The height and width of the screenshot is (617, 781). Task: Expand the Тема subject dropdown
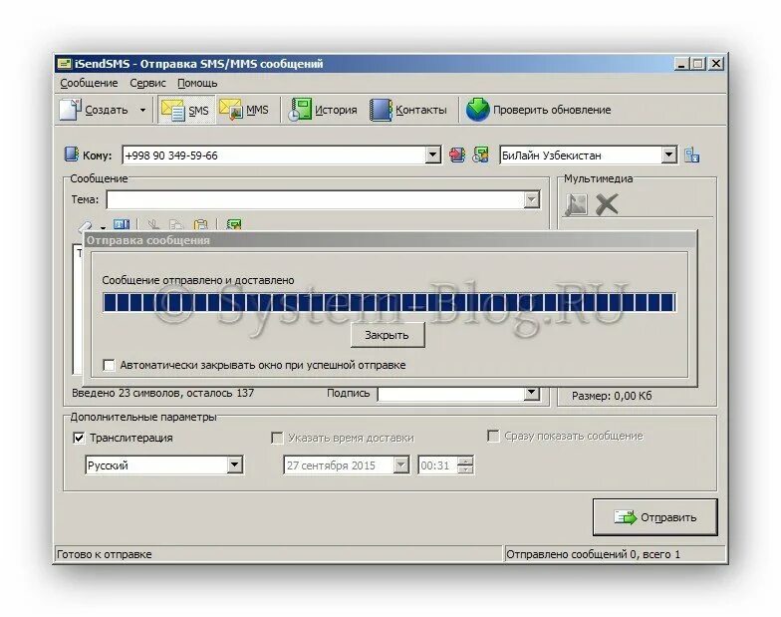pyautogui.click(x=532, y=200)
